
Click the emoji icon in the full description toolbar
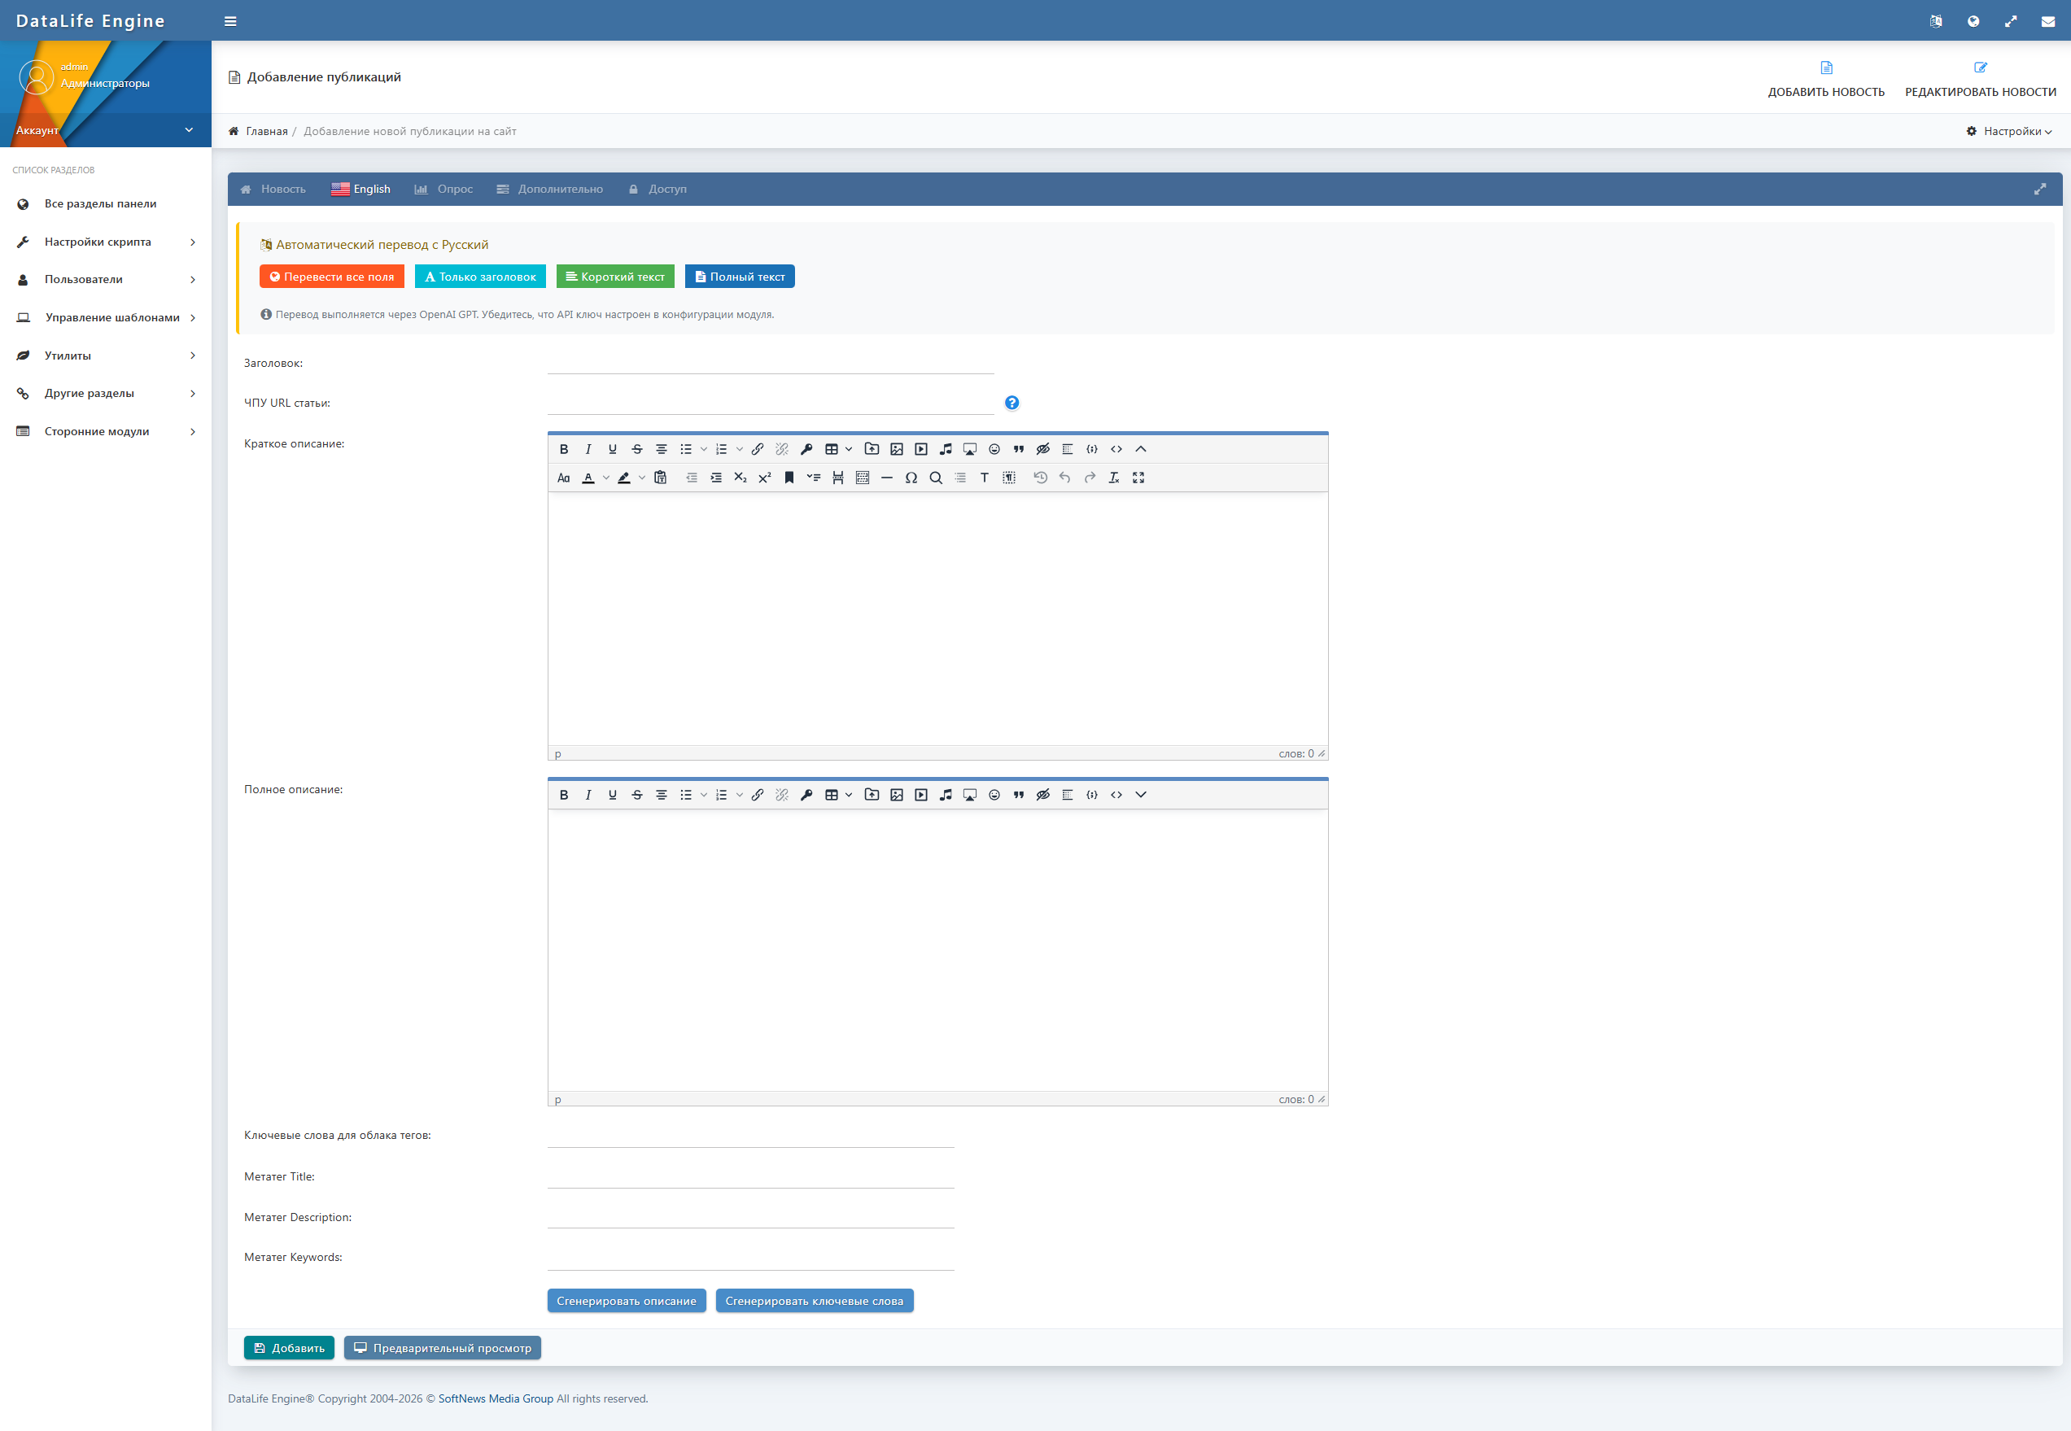994,796
